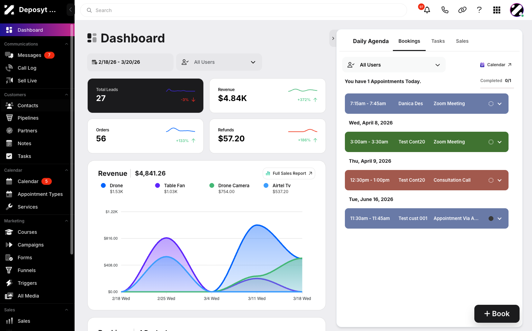Image resolution: width=532 pixels, height=331 pixels.
Task: Open All Users dropdown in Daily Agenda
Action: click(394, 65)
